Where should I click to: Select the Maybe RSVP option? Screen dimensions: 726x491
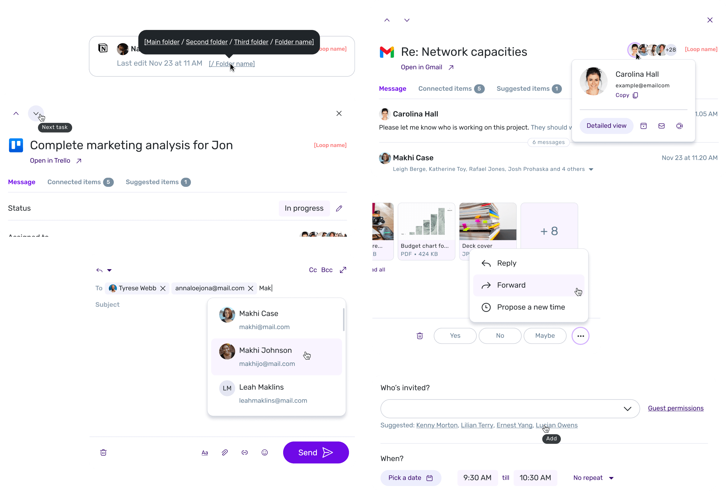[x=545, y=336]
